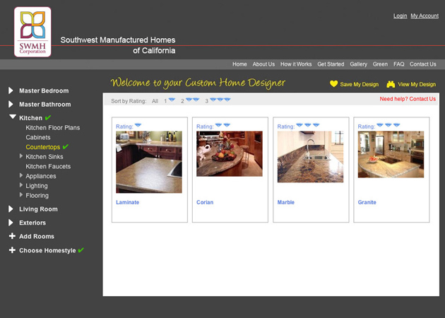Filter by two-diamond rating icons
The height and width of the screenshot is (318, 445).
click(x=192, y=100)
